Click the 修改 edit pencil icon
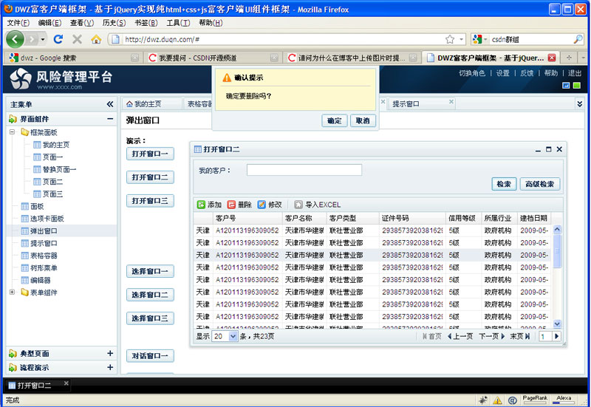591x407 pixels. pos(262,205)
